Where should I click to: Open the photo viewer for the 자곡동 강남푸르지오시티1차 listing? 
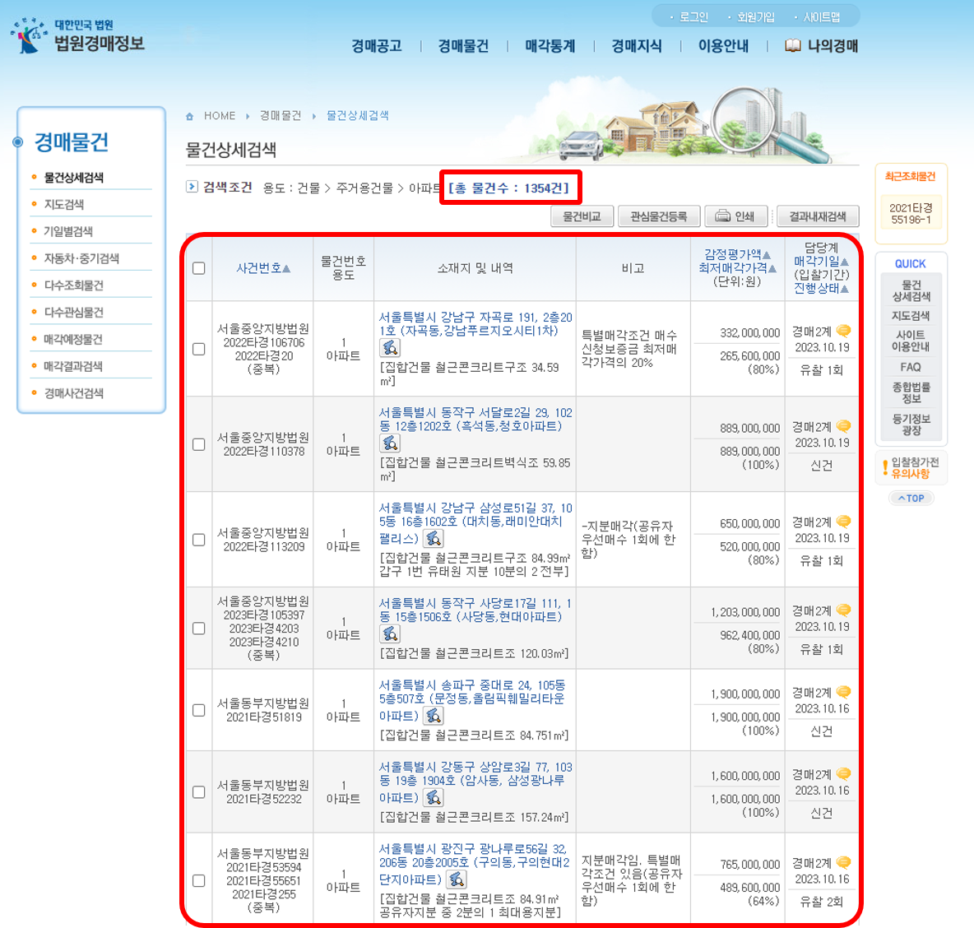pyautogui.click(x=392, y=349)
